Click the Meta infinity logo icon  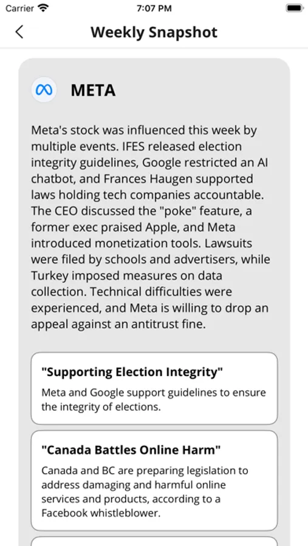pyautogui.click(x=44, y=90)
